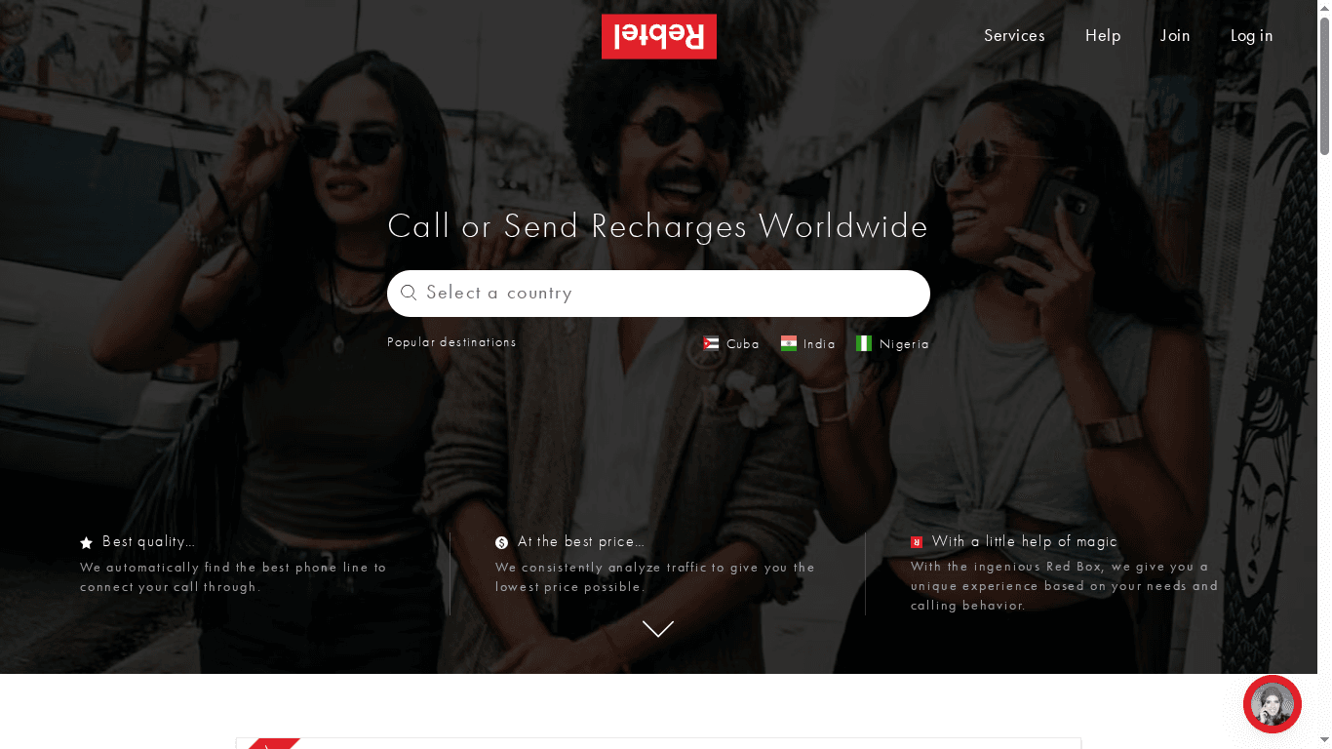Open the Services menu

1014,36
